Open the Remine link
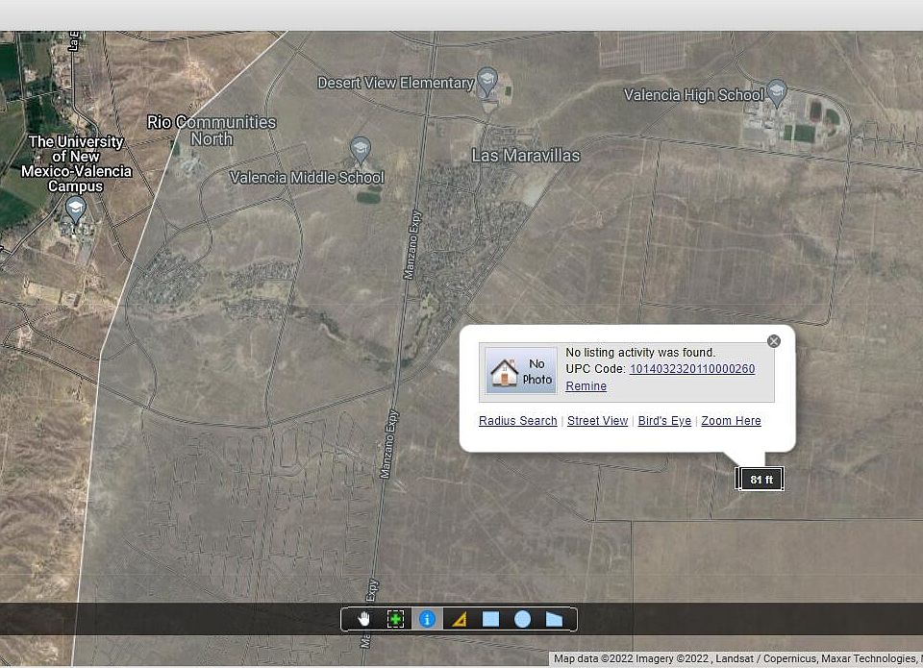This screenshot has height=668, width=923. click(586, 386)
